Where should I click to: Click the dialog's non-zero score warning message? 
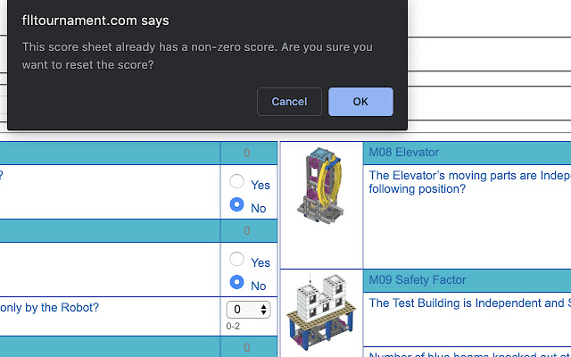point(197,55)
